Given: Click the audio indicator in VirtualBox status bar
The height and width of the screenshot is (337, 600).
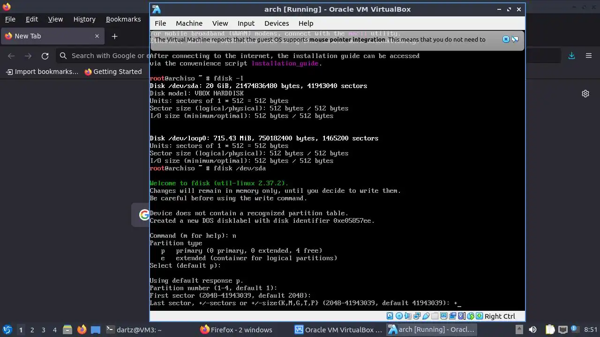Looking at the screenshot, I should tap(408, 316).
